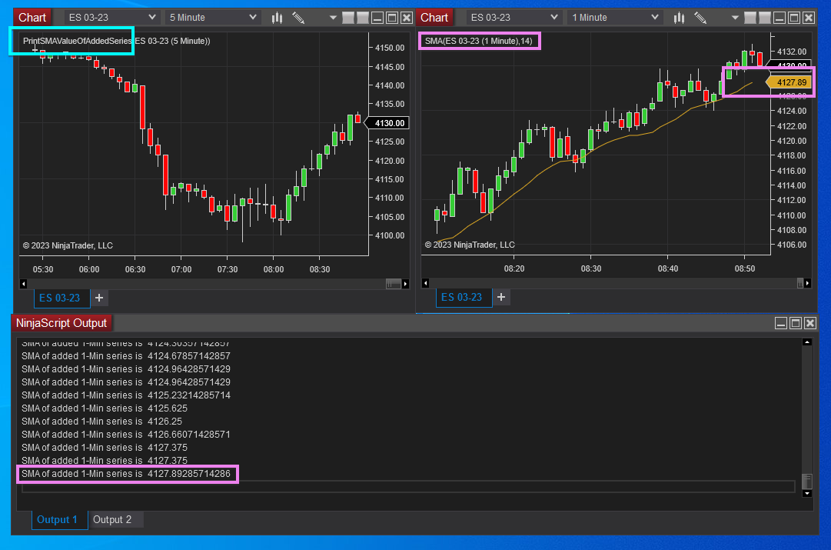
Task: Open chart style icon in 5 Minute chart
Action: [277, 18]
